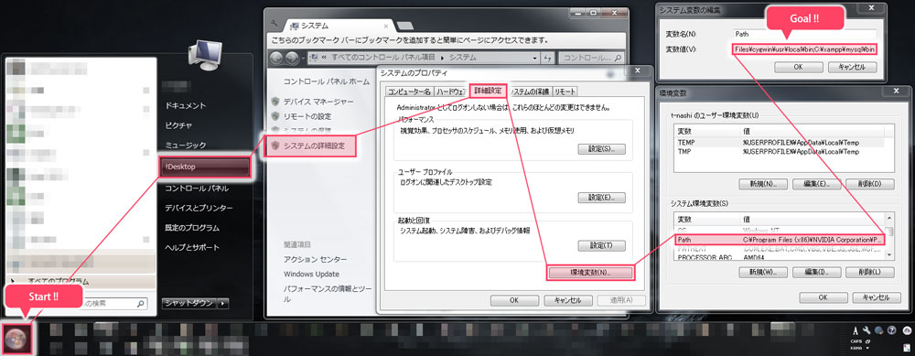Open ピクチャ from Start menu
Image resolution: width=915 pixels, height=356 pixels.
[x=178, y=125]
